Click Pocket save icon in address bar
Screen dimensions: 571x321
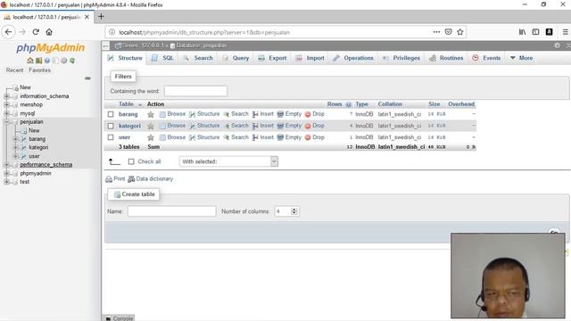coord(448,32)
